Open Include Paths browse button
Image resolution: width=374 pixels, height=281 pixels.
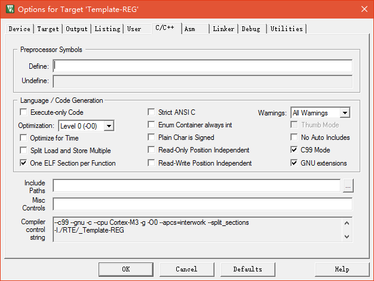pos(348,186)
